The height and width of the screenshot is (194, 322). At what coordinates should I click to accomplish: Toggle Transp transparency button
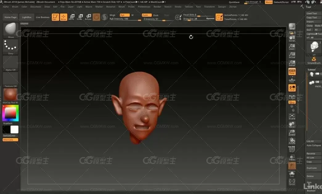pyautogui.click(x=292, y=158)
